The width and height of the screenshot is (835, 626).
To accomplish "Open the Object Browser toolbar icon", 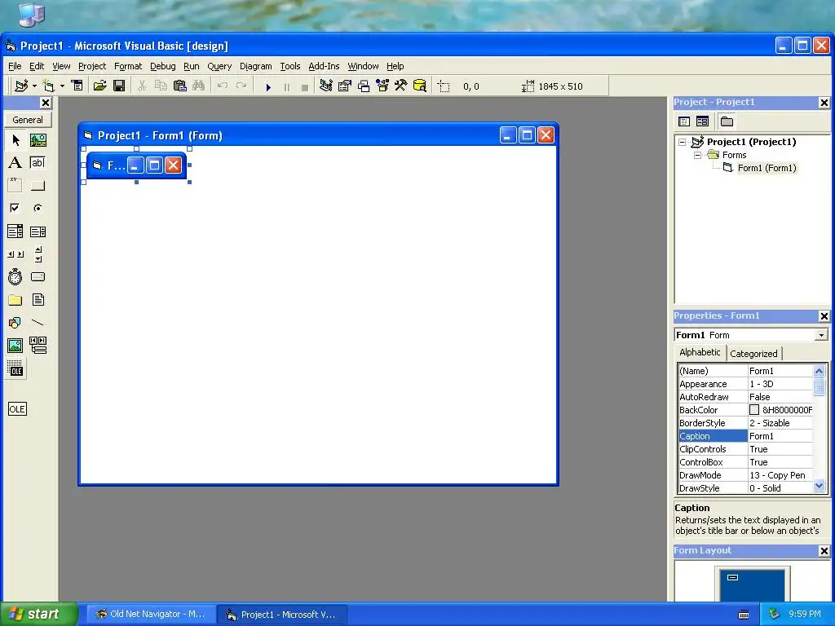I will [x=382, y=86].
